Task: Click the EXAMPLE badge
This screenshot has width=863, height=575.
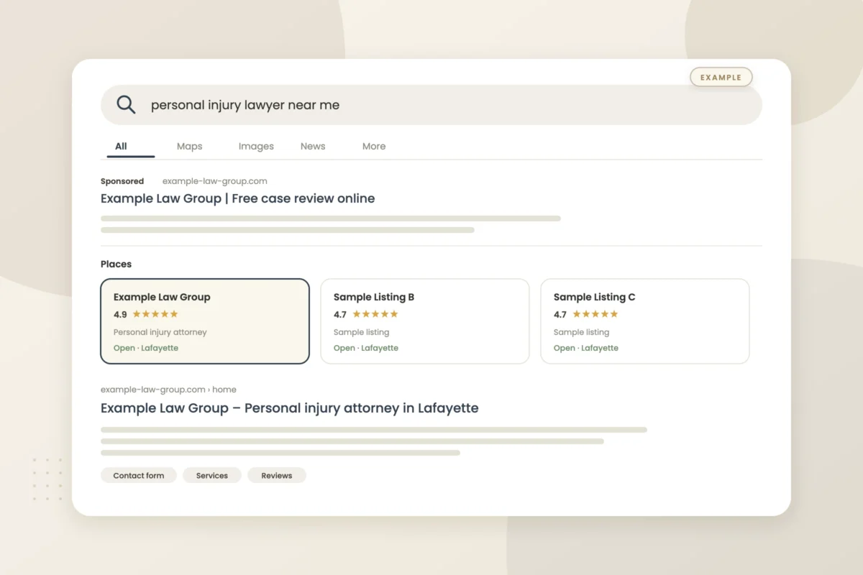Action: [721, 77]
